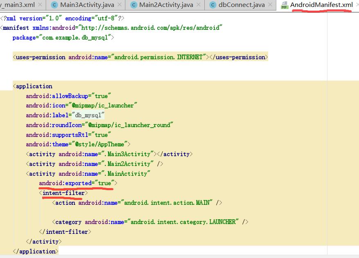Click the manifest file icon on AndroidManifest.xml tab
359x258 pixels.
pos(284,5)
